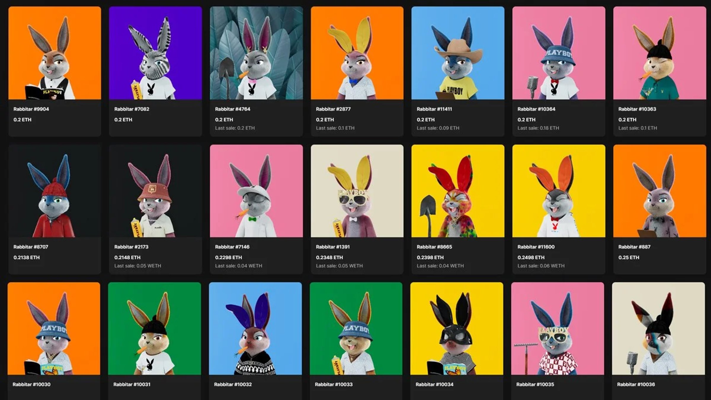Select the "Rabbitar #11411" title text

tap(434, 109)
